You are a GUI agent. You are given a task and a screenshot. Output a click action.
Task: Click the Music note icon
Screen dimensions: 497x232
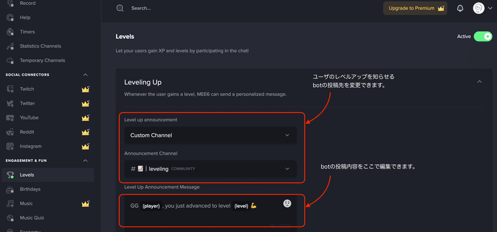click(x=10, y=203)
